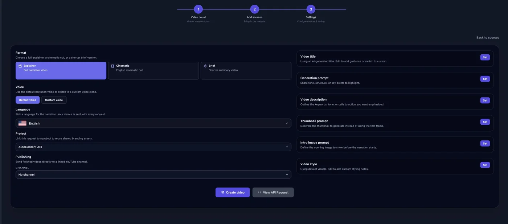
Task: Click the Explainer format icon
Action: click(20, 66)
